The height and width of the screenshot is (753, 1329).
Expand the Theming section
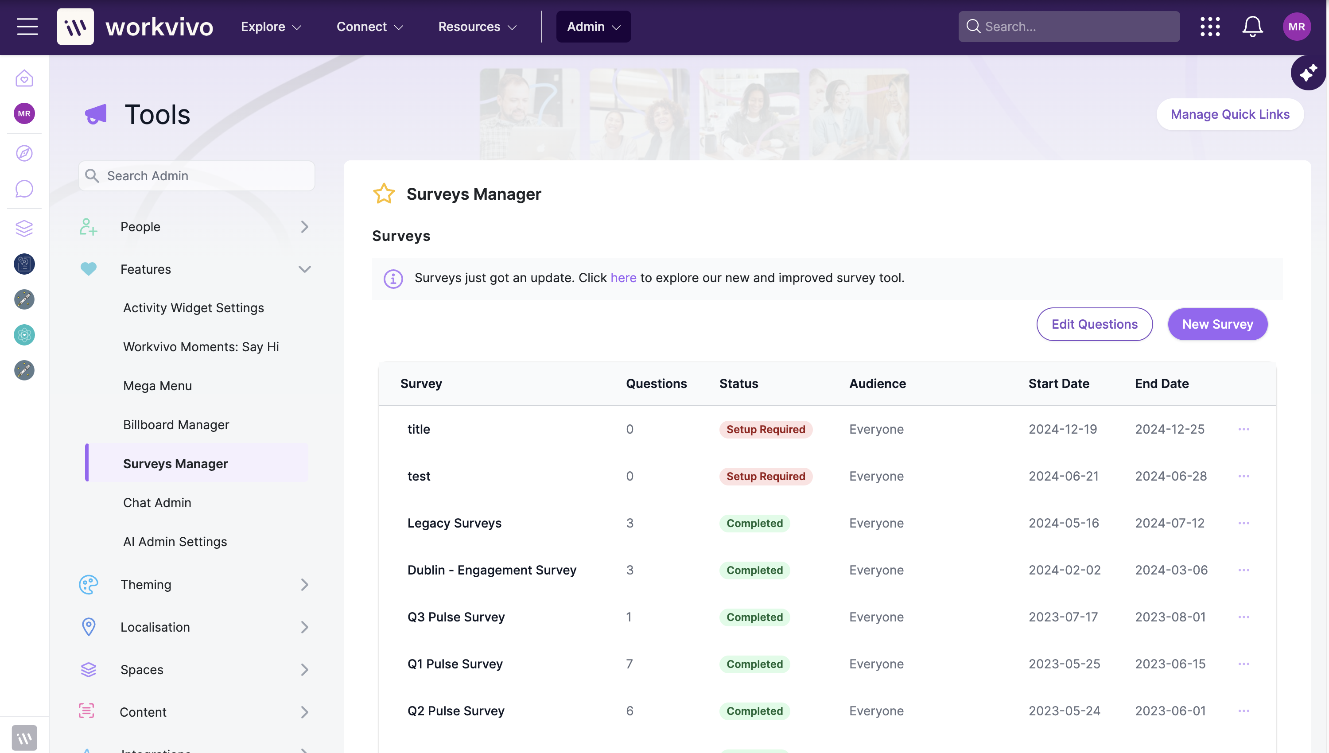[194, 584]
